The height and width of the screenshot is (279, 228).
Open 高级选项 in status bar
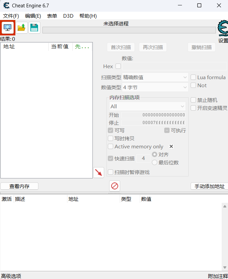pos(11,276)
